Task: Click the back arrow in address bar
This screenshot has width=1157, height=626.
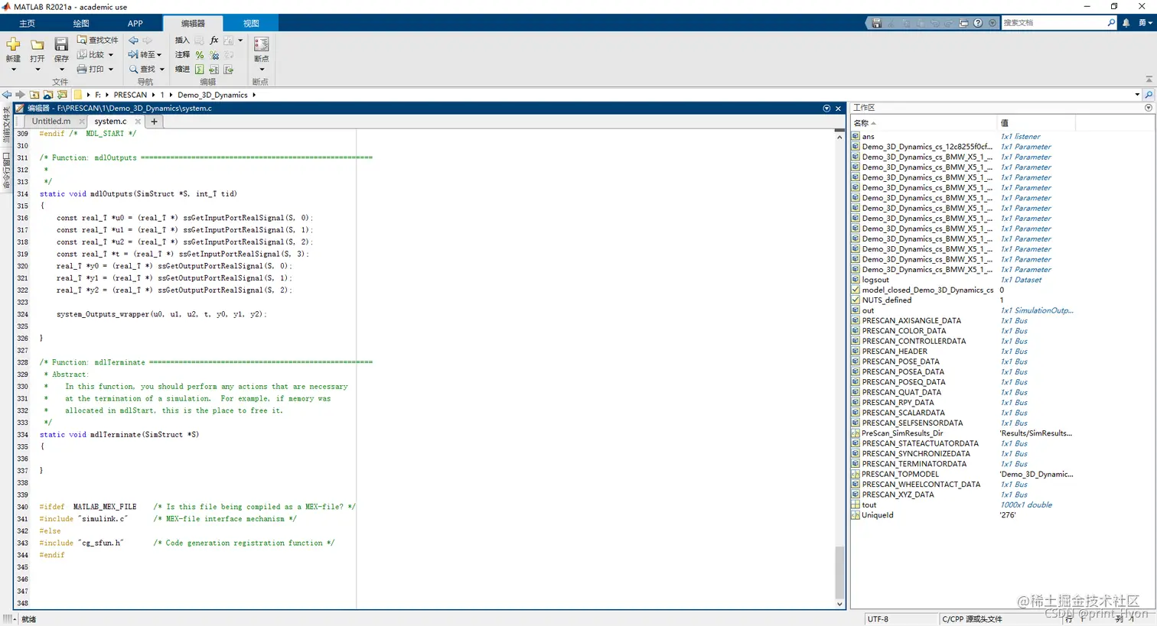Action: click(x=7, y=95)
